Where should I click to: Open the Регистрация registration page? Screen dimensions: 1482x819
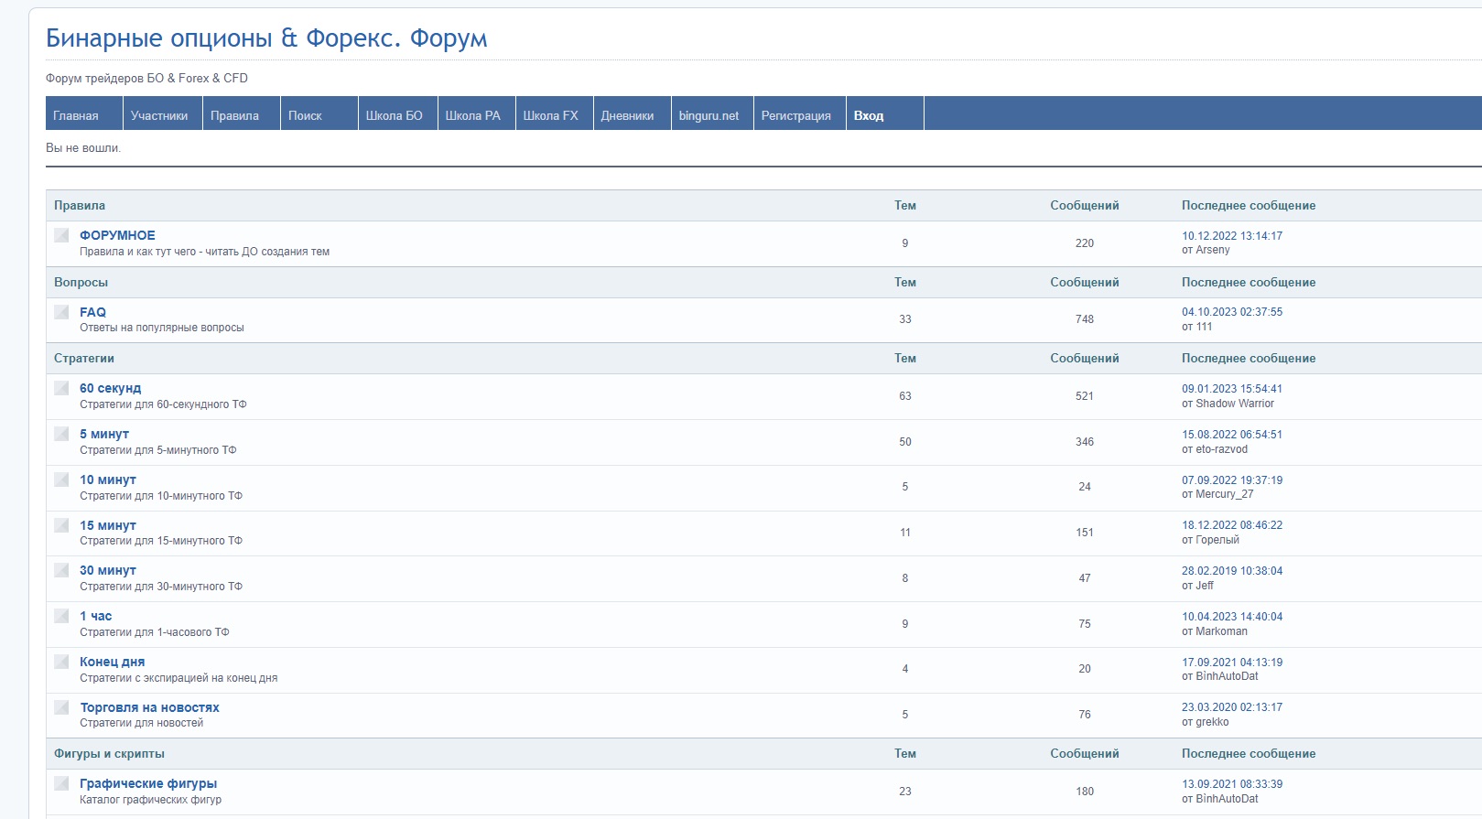[799, 113]
